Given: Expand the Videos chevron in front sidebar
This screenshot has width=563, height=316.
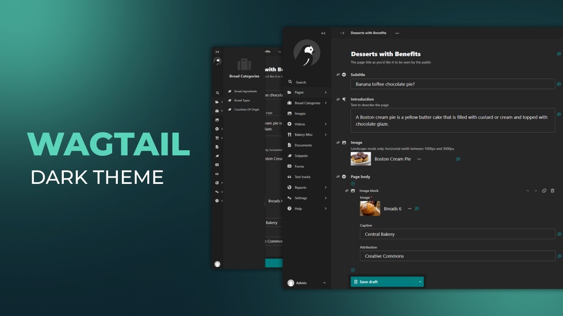Looking at the screenshot, I should click(325, 124).
